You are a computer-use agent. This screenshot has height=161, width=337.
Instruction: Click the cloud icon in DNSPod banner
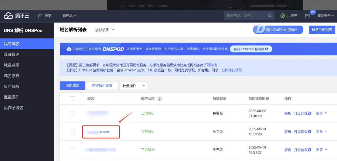(69, 49)
